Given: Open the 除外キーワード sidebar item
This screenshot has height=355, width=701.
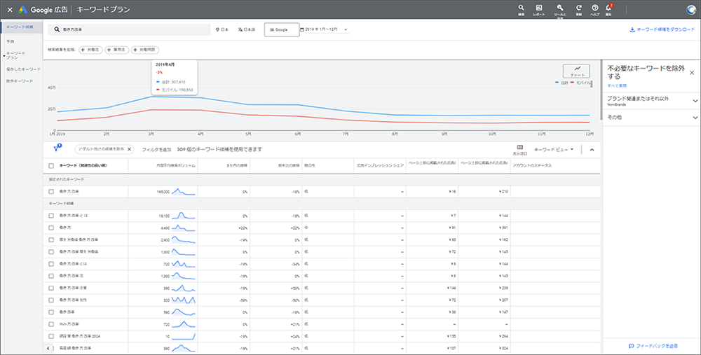Looking at the screenshot, I should tap(20, 81).
